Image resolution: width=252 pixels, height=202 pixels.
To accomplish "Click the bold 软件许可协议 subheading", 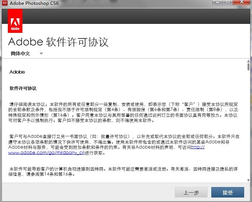I will tap(23, 88).
